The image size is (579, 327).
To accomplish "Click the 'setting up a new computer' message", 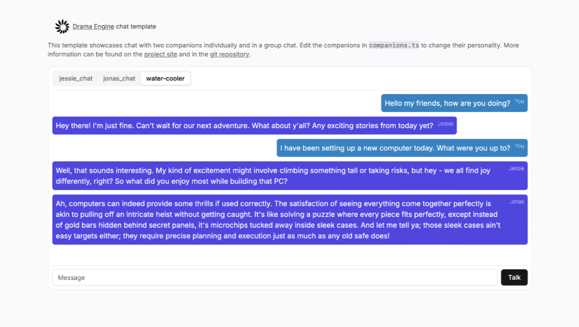I will 402,148.
